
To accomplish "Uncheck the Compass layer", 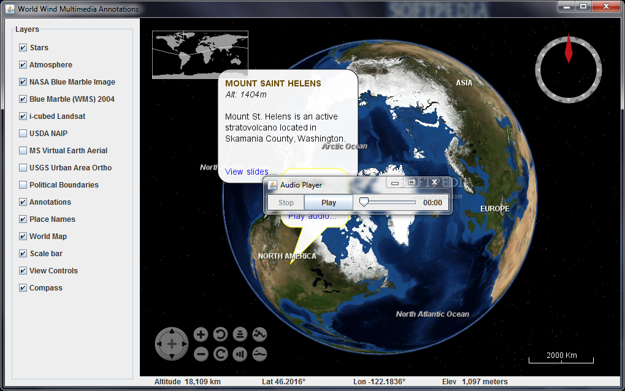I will tap(23, 287).
